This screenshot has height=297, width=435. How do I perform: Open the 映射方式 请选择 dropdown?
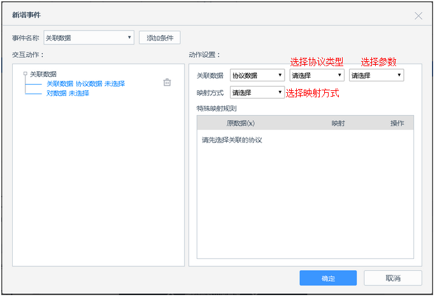pyautogui.click(x=257, y=92)
